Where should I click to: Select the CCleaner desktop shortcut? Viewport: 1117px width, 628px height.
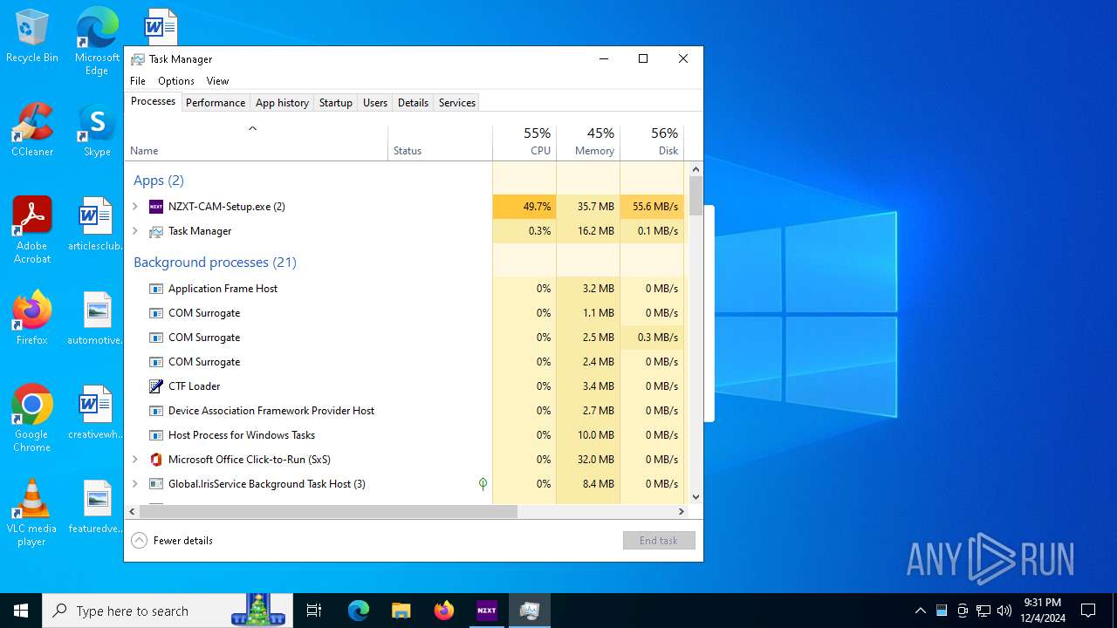click(32, 131)
